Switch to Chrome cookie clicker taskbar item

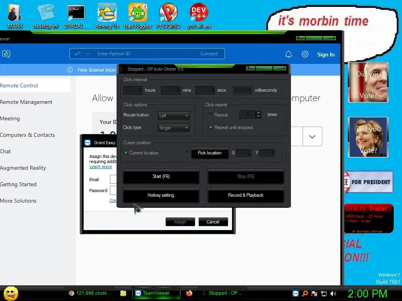tap(90, 293)
